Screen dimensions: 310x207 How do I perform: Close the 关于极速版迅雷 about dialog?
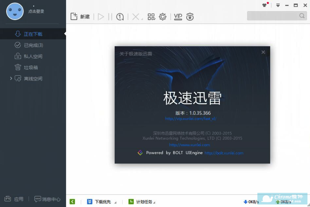[263, 52]
